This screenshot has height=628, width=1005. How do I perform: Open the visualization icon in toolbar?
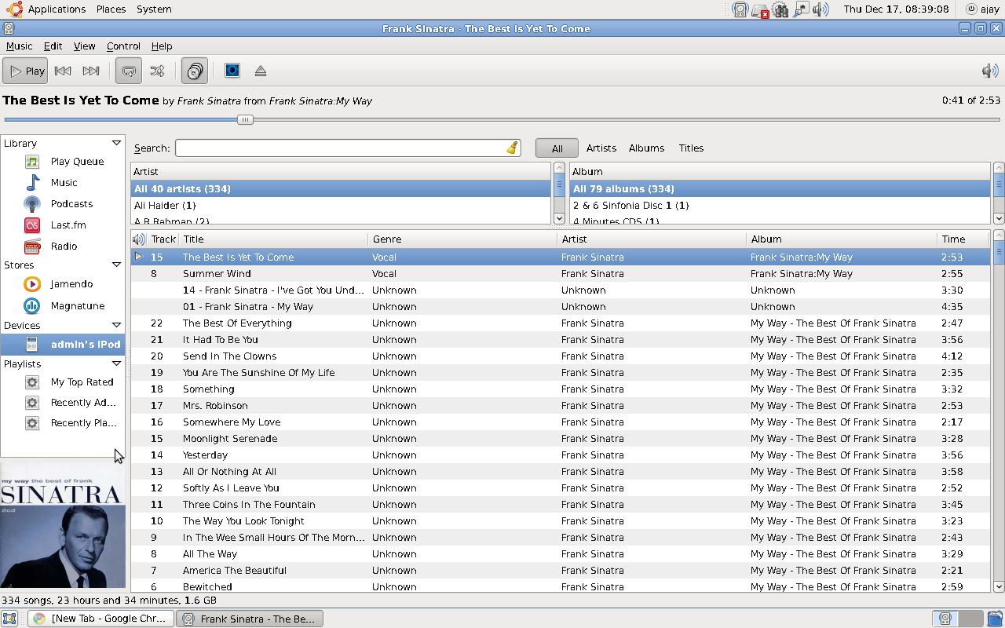point(232,71)
